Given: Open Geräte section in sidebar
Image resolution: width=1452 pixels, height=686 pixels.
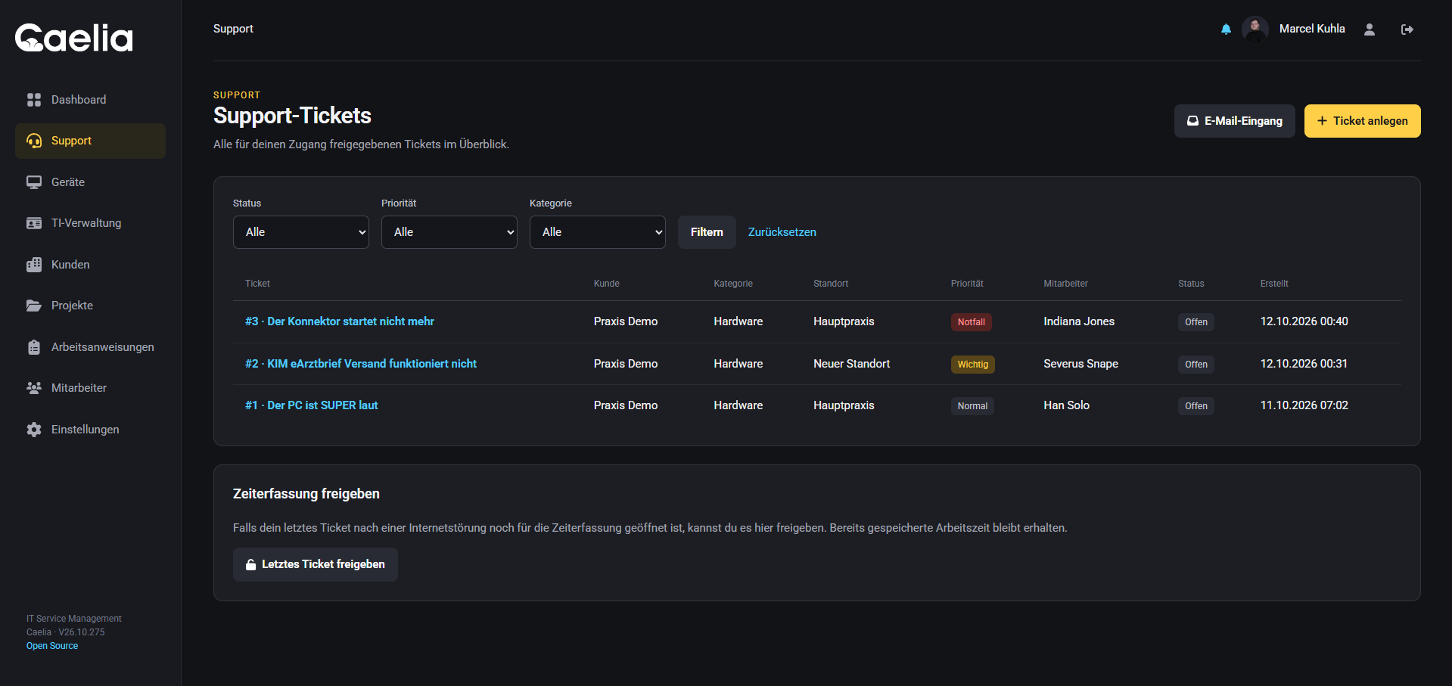Looking at the screenshot, I should 90,182.
